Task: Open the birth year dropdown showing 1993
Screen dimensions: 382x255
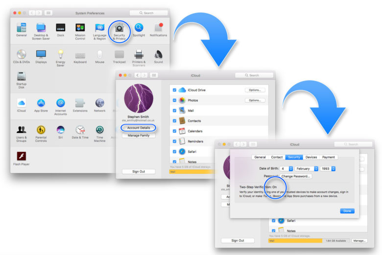Action: pyautogui.click(x=328, y=168)
